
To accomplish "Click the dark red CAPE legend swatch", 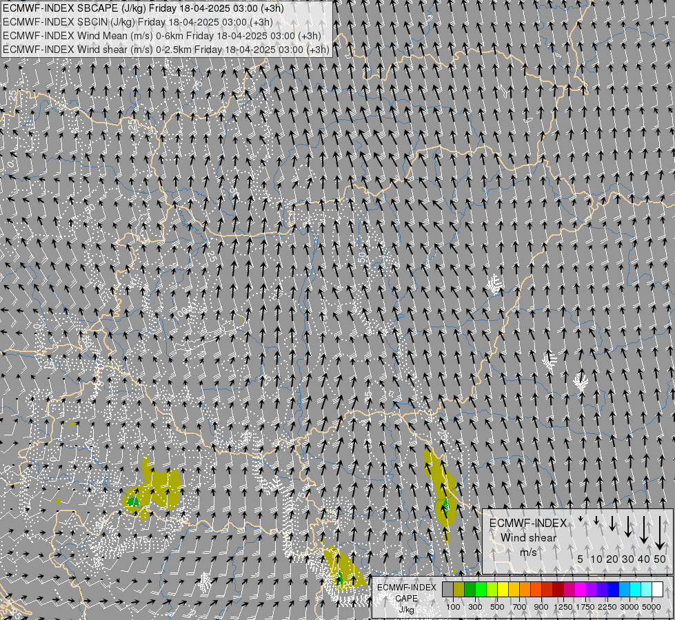I will click(558, 589).
